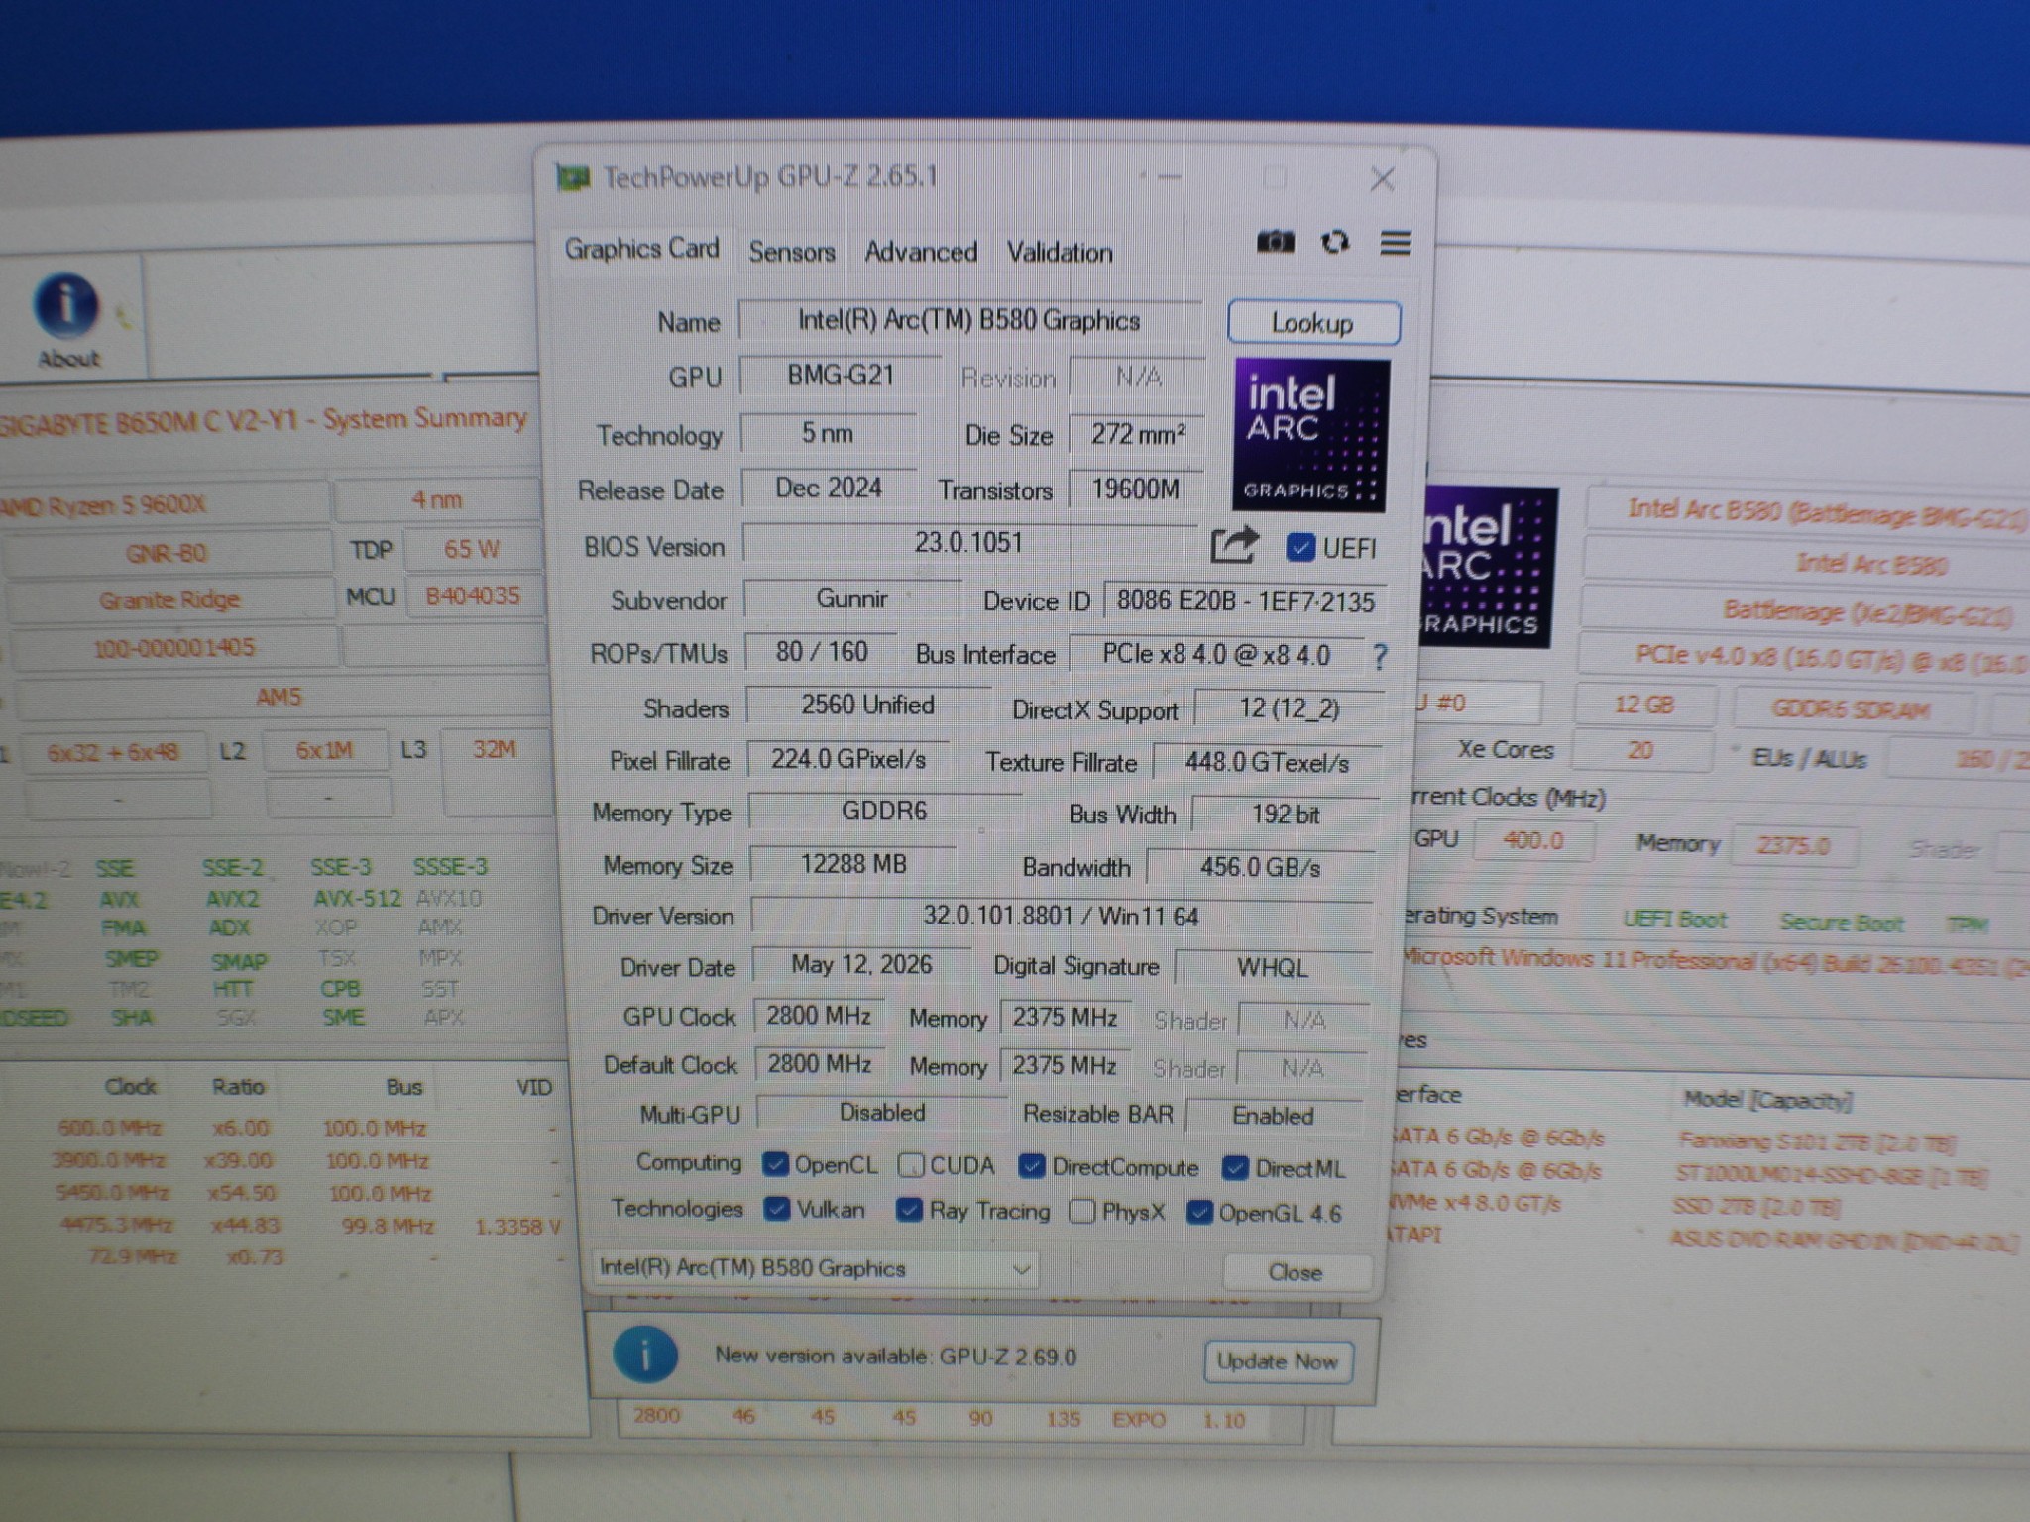Click the Default Clock value 2800 MHz

point(819,1064)
